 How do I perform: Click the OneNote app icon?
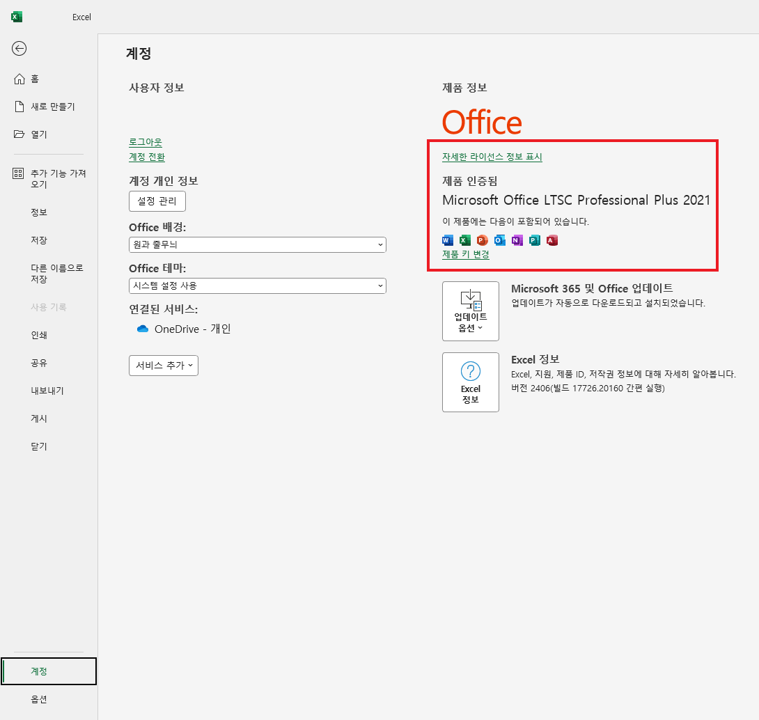(x=517, y=240)
